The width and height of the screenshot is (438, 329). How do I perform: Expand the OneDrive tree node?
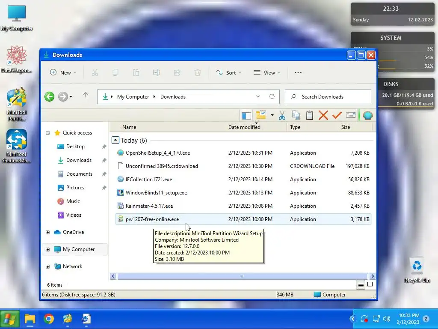click(x=48, y=232)
